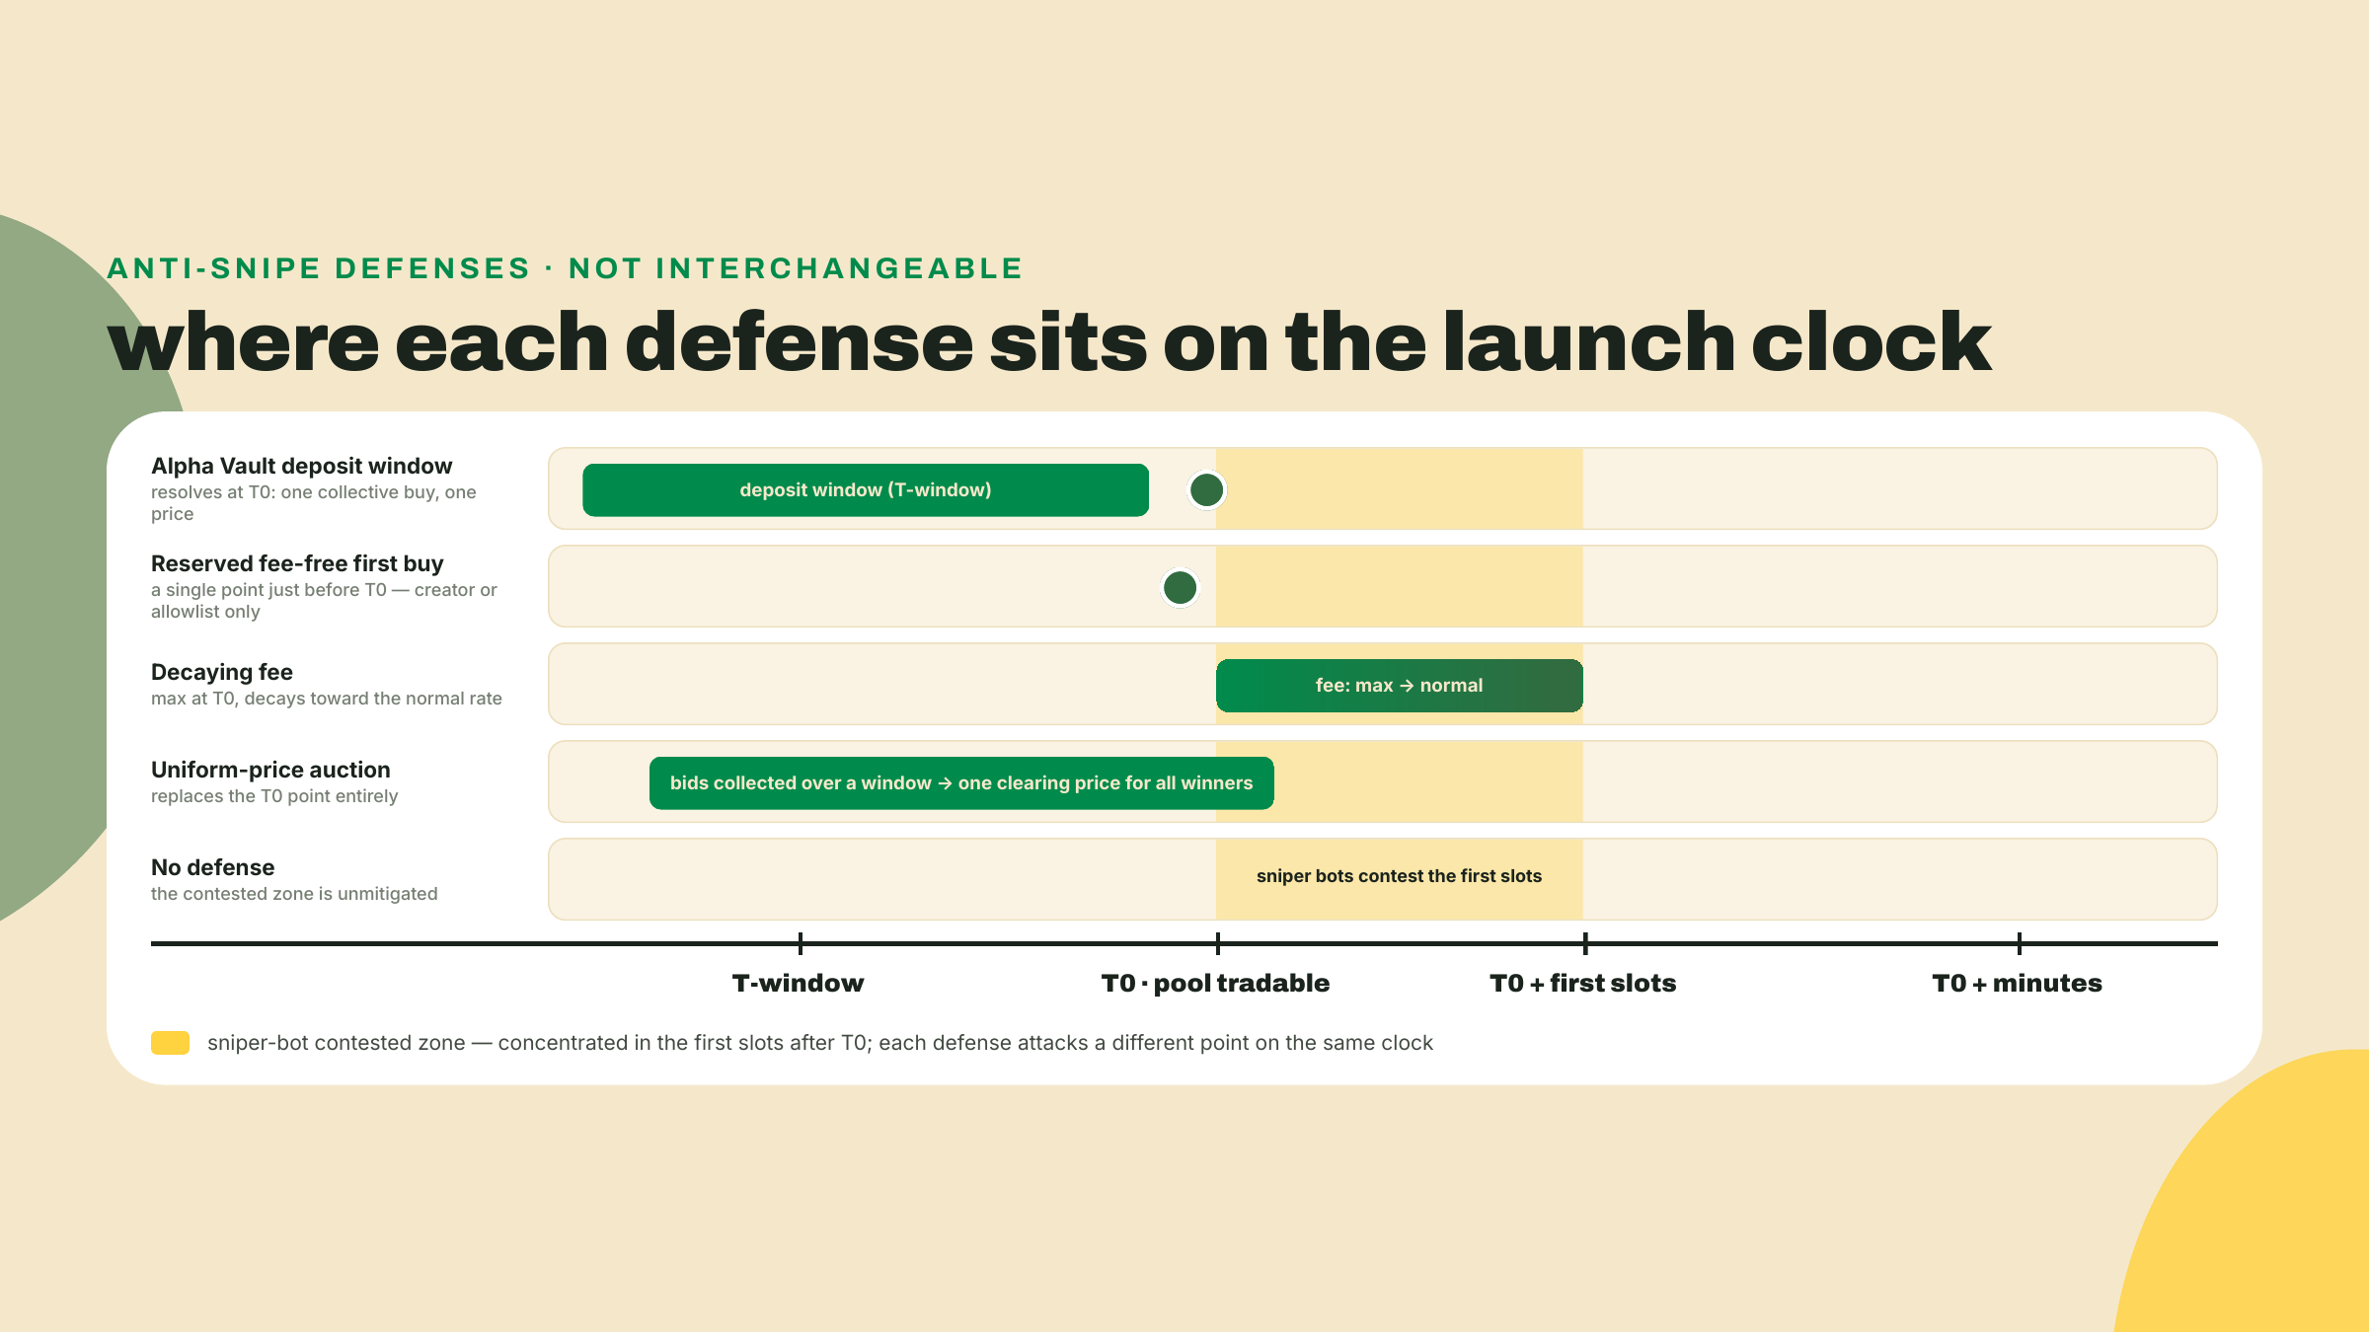Click 'the contested zone is unmitigated' subtitle
Screen dimensions: 2369x1332
pos(294,894)
